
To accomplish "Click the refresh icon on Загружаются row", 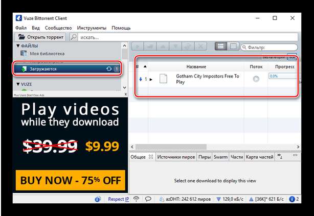I will (108, 69).
